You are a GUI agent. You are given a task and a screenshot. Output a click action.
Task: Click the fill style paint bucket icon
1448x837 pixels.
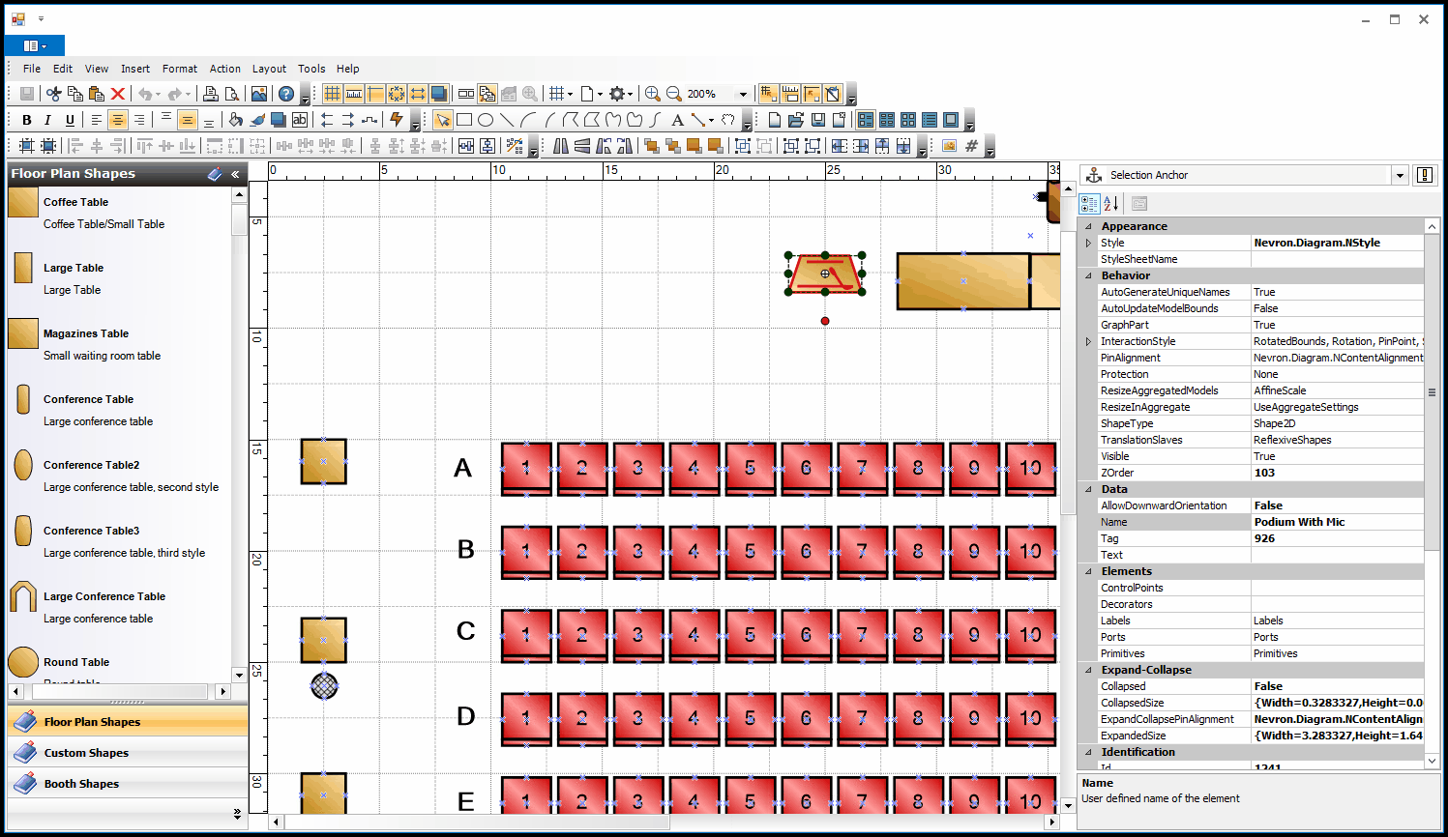[x=236, y=120]
